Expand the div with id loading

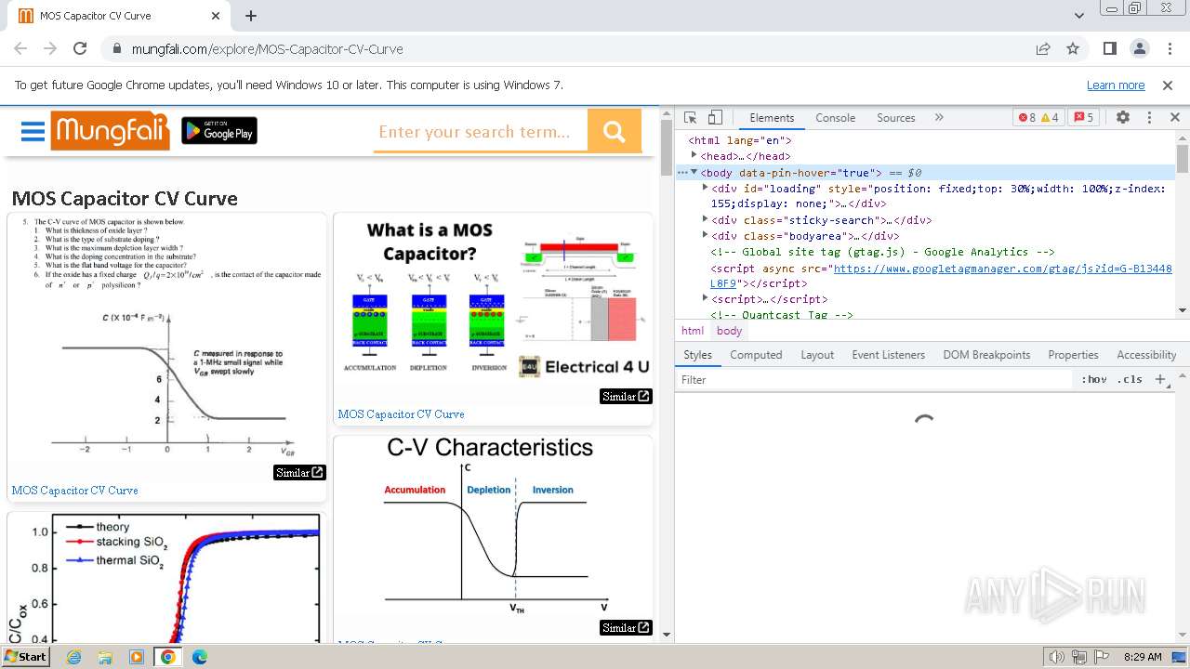[706, 188]
